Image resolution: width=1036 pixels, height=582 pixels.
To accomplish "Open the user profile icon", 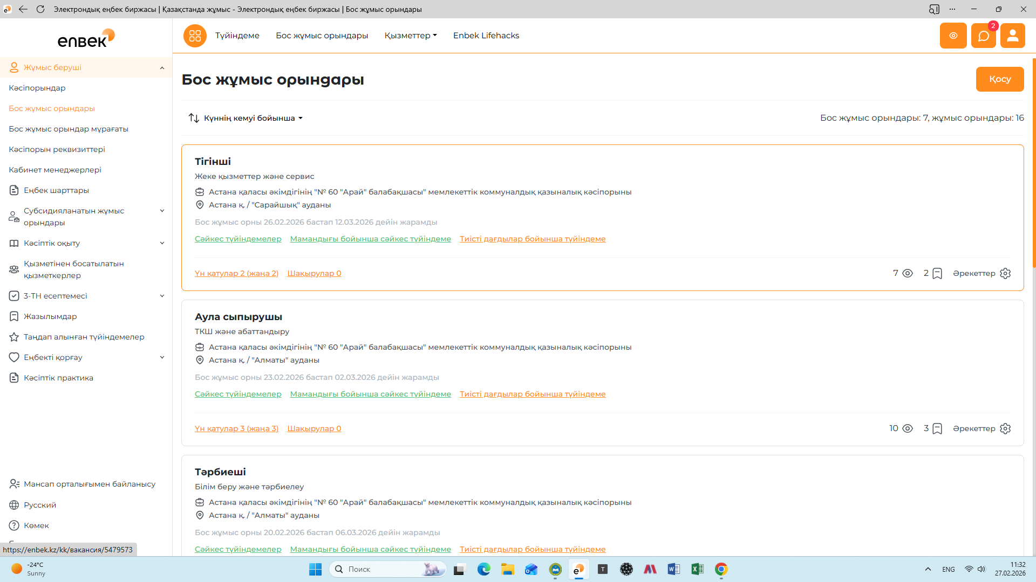I will 1012,36.
